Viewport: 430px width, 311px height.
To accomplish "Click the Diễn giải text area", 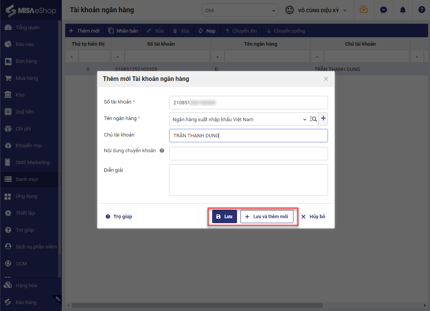I will (x=249, y=180).
